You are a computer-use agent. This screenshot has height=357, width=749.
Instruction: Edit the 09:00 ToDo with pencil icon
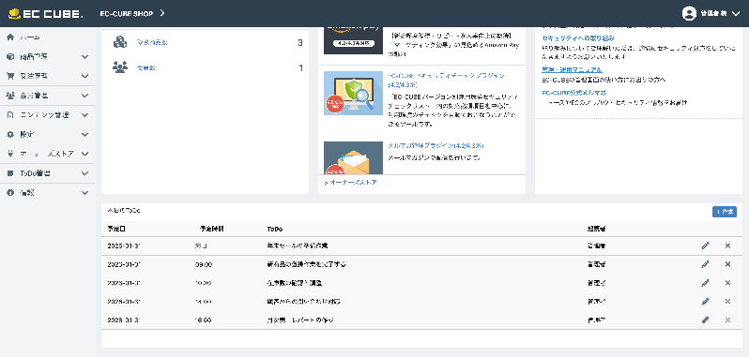[x=705, y=264]
